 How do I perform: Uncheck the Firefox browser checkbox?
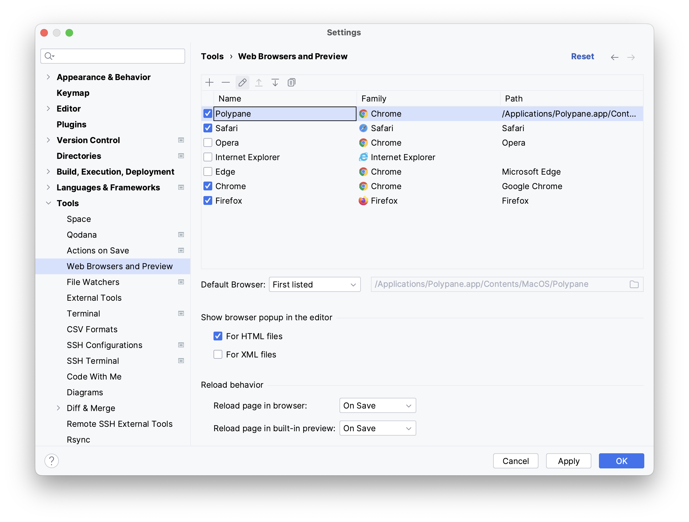pos(208,200)
